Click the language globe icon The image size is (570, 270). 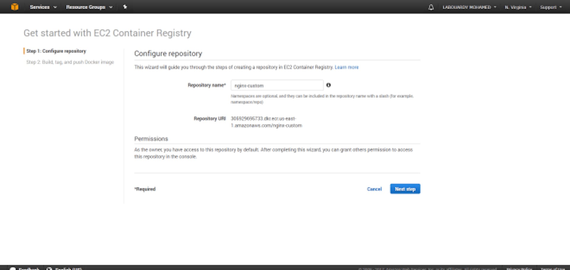(x=49, y=269)
